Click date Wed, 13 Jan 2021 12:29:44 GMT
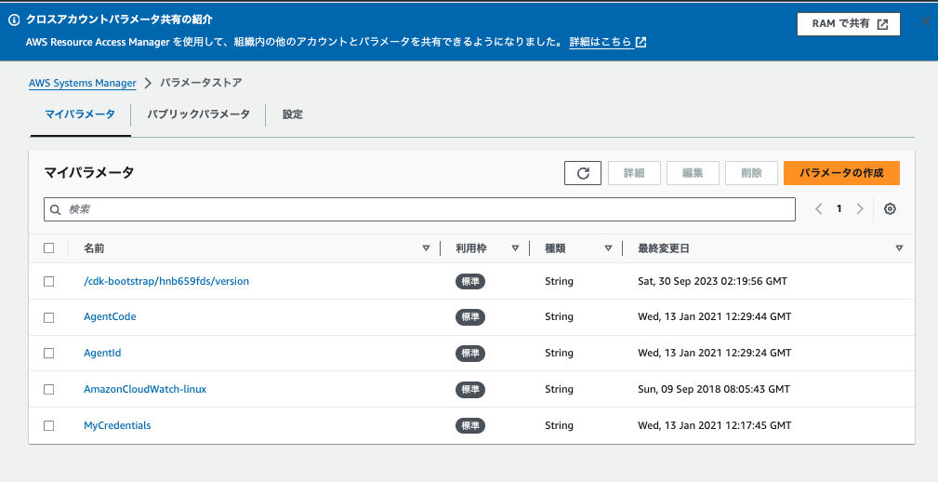The height and width of the screenshot is (482, 938). point(714,316)
